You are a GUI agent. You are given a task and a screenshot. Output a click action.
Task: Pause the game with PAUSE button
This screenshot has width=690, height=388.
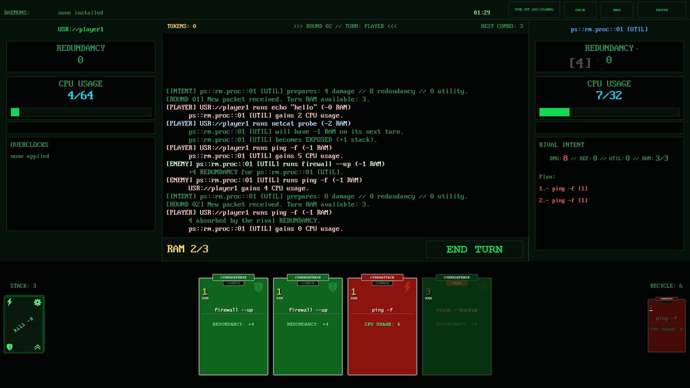click(662, 10)
